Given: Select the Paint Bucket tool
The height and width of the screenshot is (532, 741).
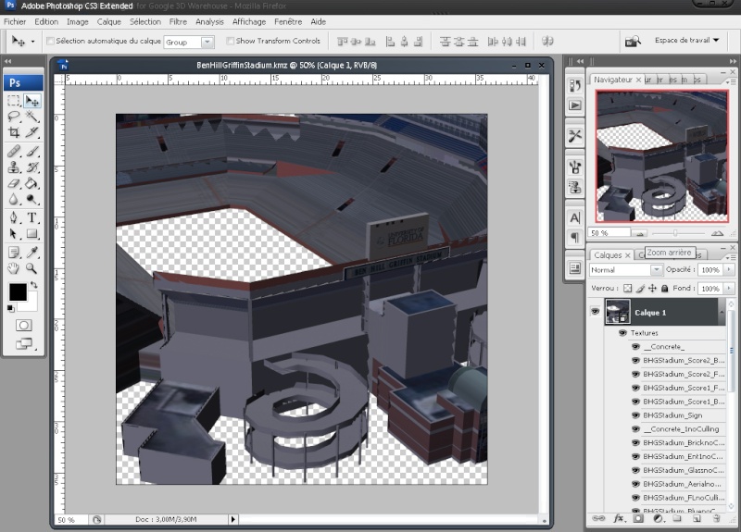Looking at the screenshot, I should [x=32, y=183].
